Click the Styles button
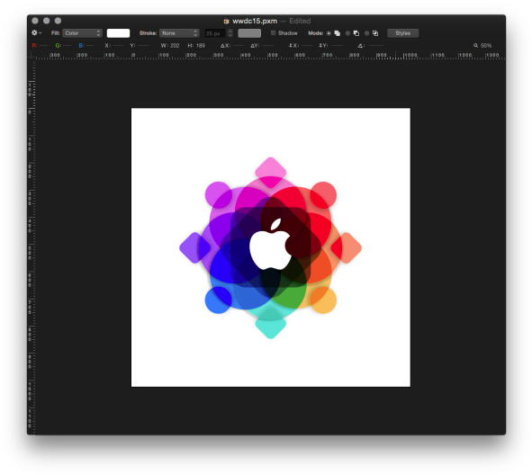 pos(402,33)
